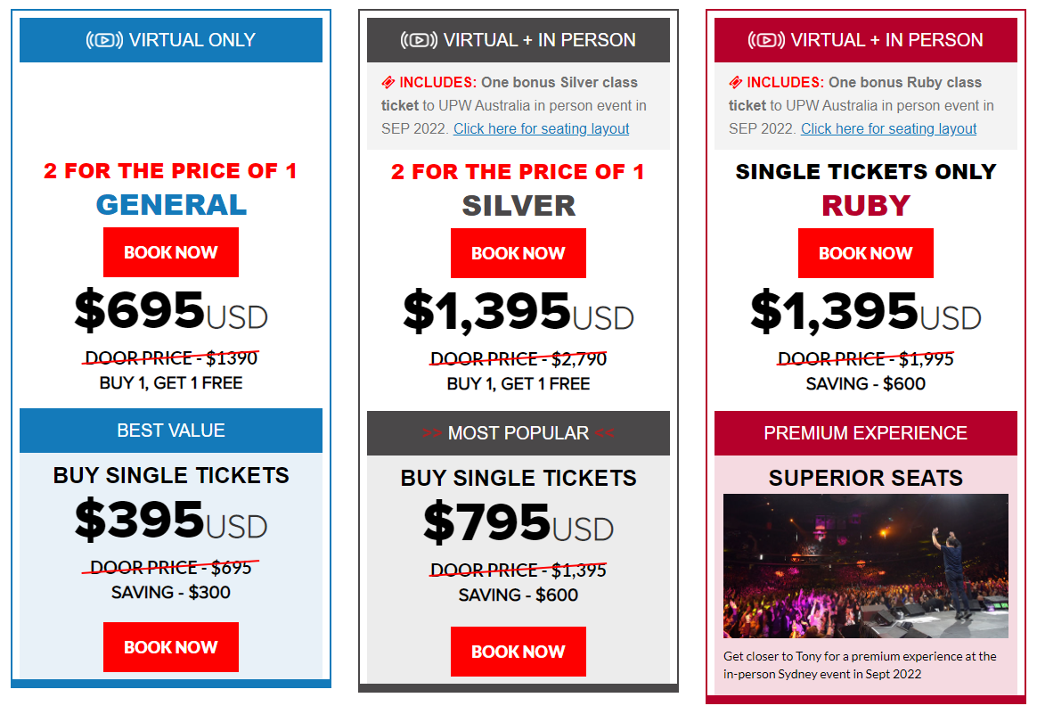Viewport: 1037px width, 714px height.
Task: Click the RUBY ticket title
Action: click(866, 206)
